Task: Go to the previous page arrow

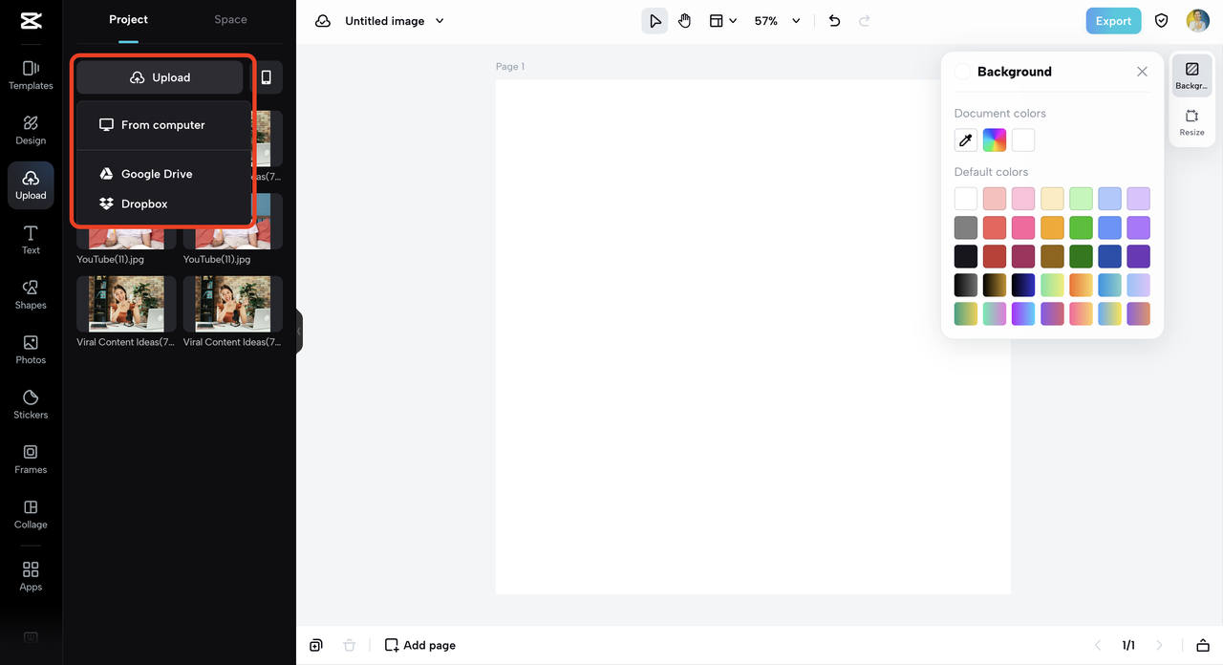Action: [x=1098, y=646]
